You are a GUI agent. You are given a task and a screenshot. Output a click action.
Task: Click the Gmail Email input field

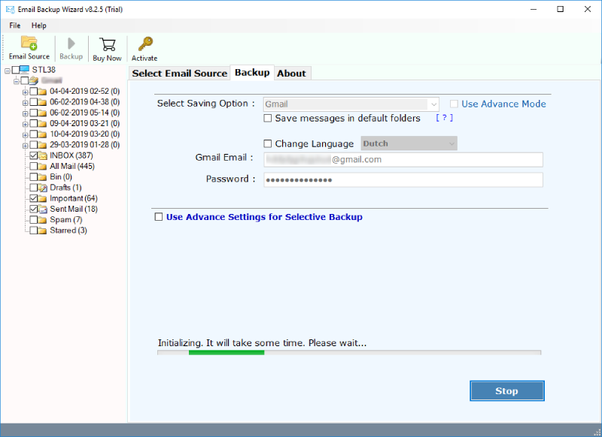tap(403, 160)
